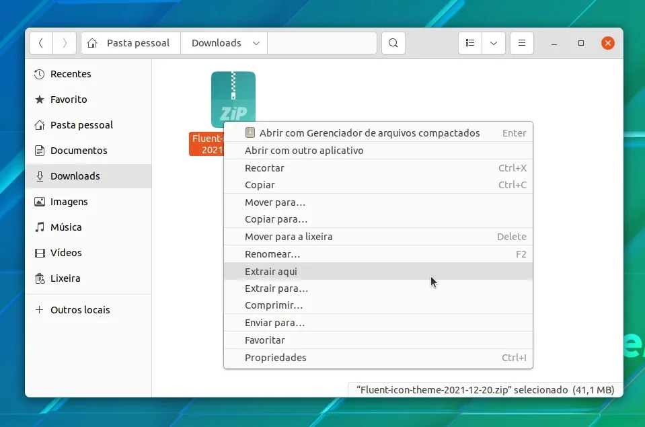This screenshot has height=427, width=645.
Task: Go to Pasta pessoal in the sidebar
Action: (88, 125)
